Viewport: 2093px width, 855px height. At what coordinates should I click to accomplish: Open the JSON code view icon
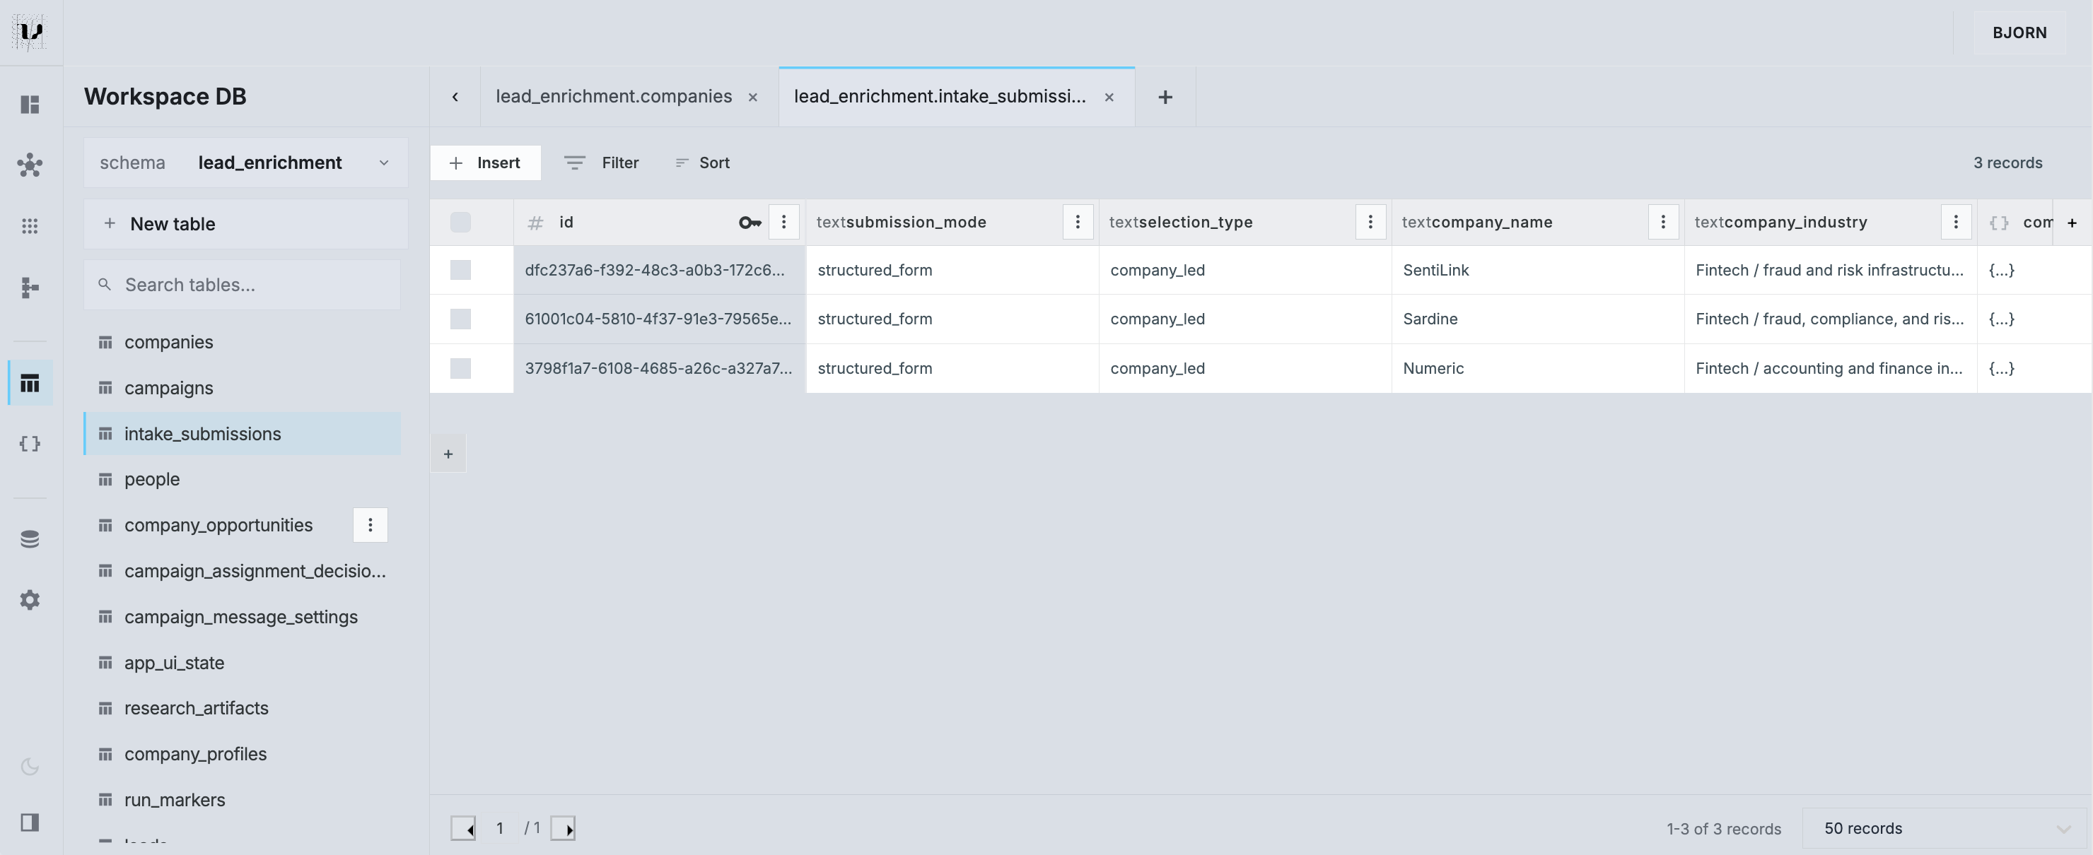tap(30, 443)
